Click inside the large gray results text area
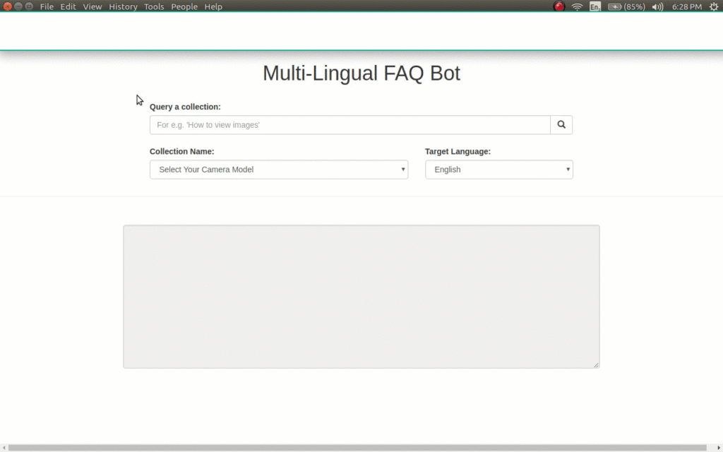Viewport: 723px width, 452px height. tap(361, 297)
